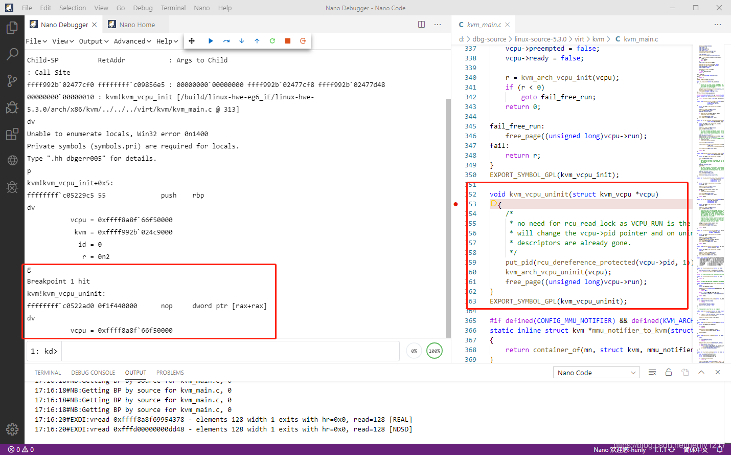Viewport: 731px width, 455px height.
Task: Switch to the DEBUG CONSOLE panel tab
Action: [93, 373]
